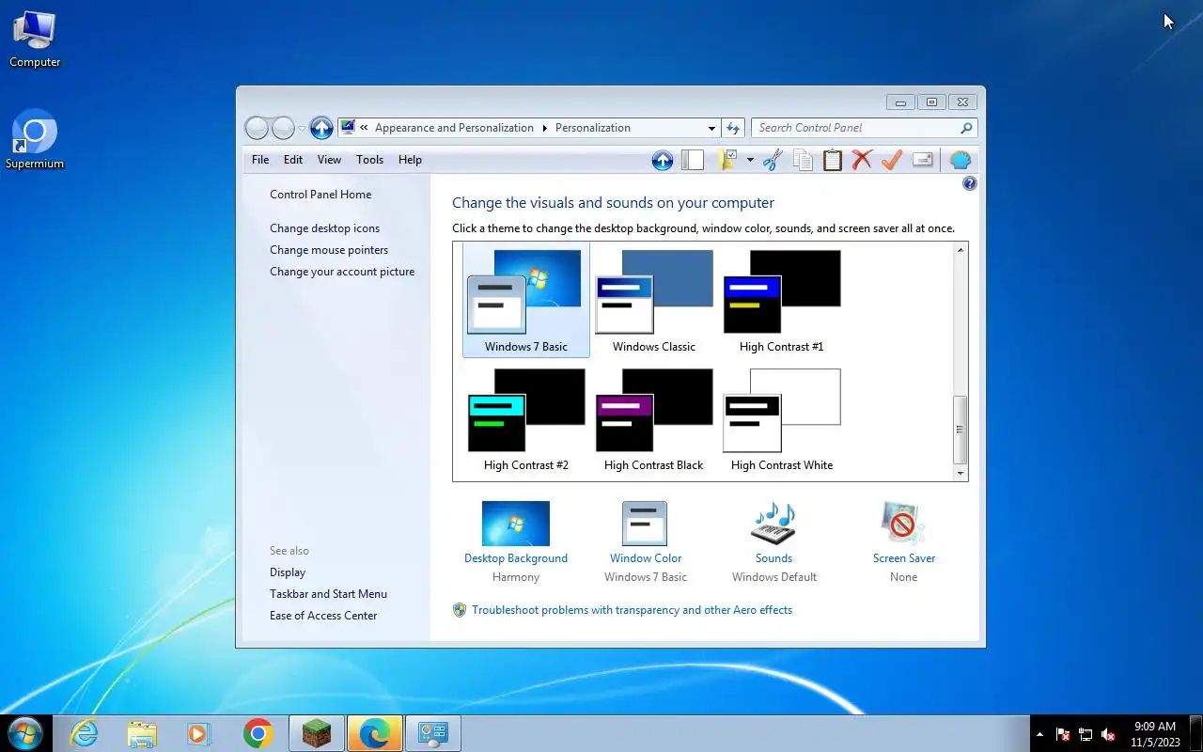Image resolution: width=1203 pixels, height=752 pixels.
Task: Select the Windows 7 Basic theme
Action: 526,300
